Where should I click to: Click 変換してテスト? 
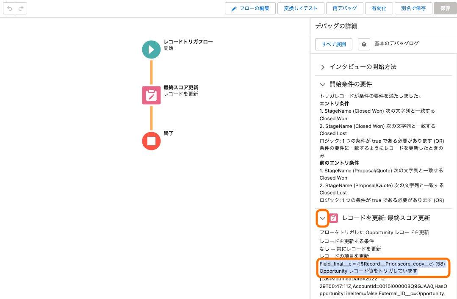click(x=301, y=8)
